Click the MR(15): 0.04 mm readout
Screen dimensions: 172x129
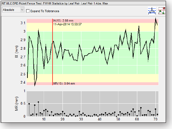click(x=64, y=84)
